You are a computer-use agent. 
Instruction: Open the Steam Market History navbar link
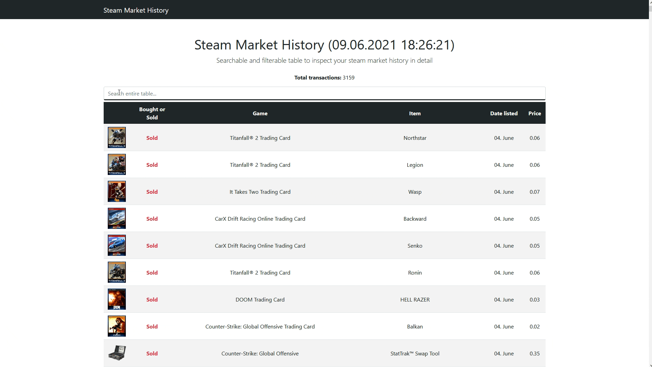pos(136,10)
